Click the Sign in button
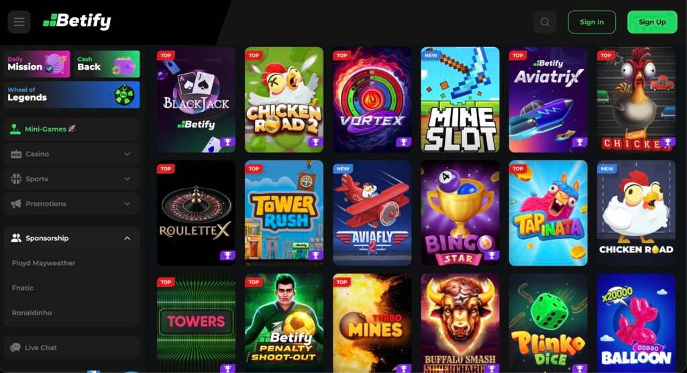687x373 pixels. click(x=592, y=22)
